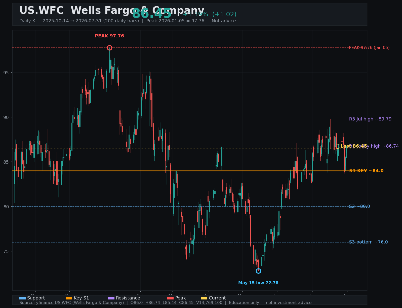The height and width of the screenshot is (308, 402).
Task: Click the blue Support legend swatch
Action: [x=22, y=298]
